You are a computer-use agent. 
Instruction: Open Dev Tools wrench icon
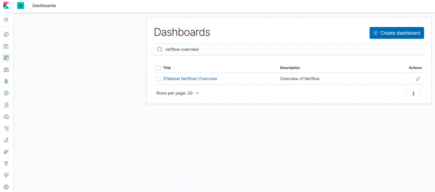6,164
